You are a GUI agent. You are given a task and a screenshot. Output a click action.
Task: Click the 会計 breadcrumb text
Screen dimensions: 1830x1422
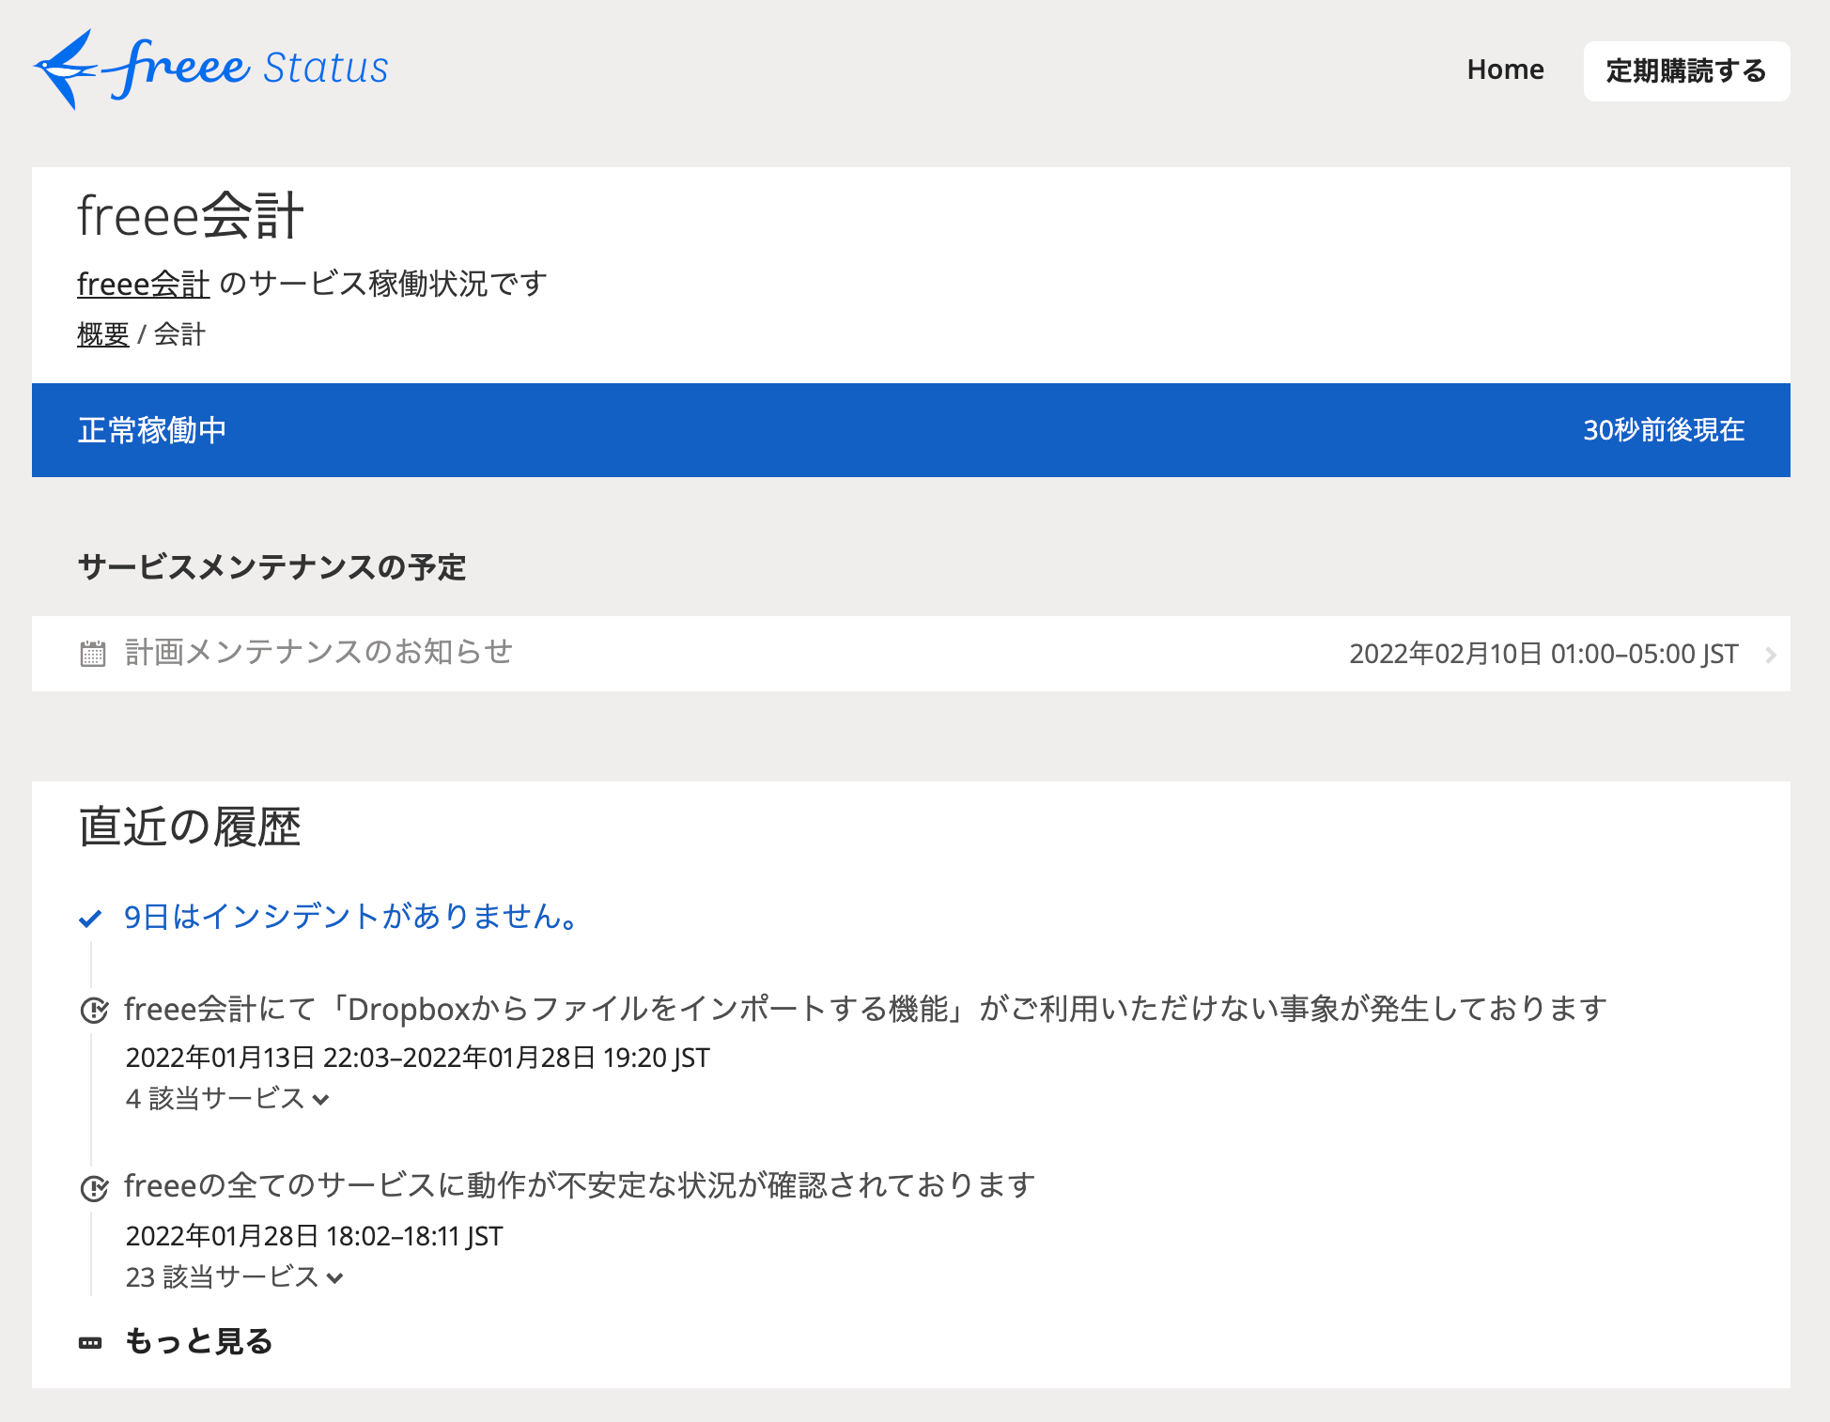pos(179,334)
